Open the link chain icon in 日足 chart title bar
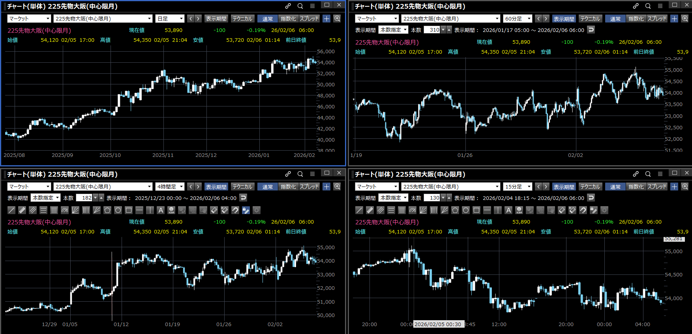 click(288, 6)
